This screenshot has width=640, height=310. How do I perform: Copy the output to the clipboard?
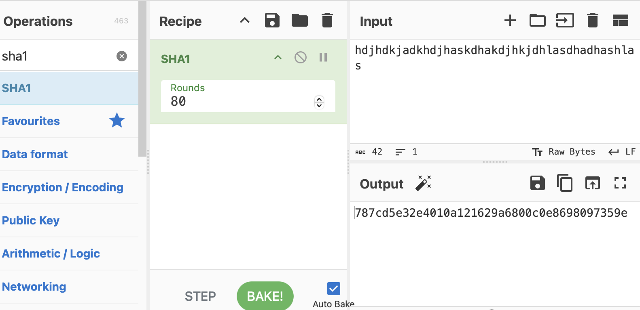click(x=565, y=183)
